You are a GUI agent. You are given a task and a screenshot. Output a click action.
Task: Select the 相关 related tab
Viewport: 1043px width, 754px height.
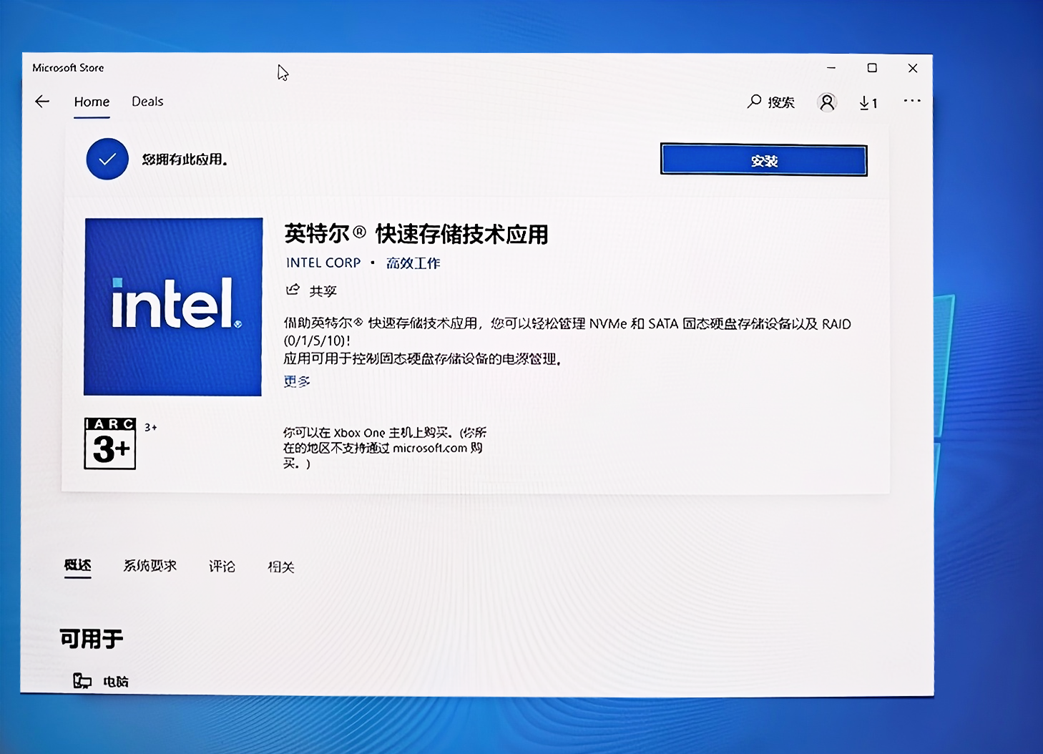(281, 567)
